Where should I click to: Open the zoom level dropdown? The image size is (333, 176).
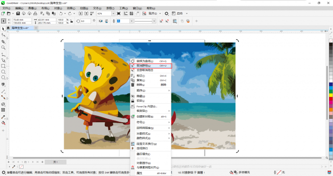pyautogui.click(x=113, y=13)
